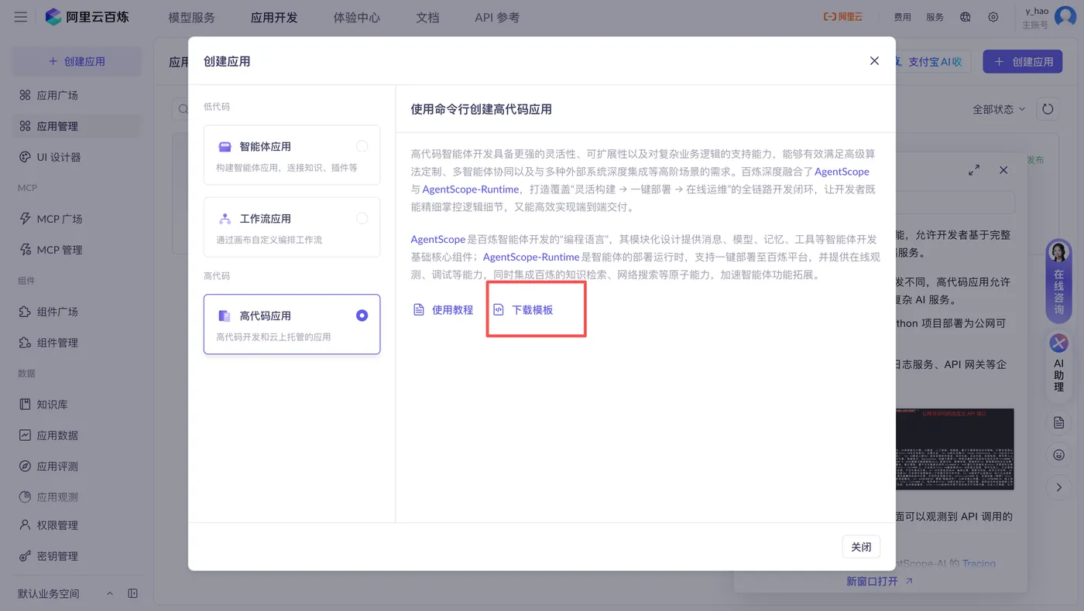This screenshot has width=1084, height=611.
Task: Click the 高代码应用 card icon
Action: tap(225, 316)
